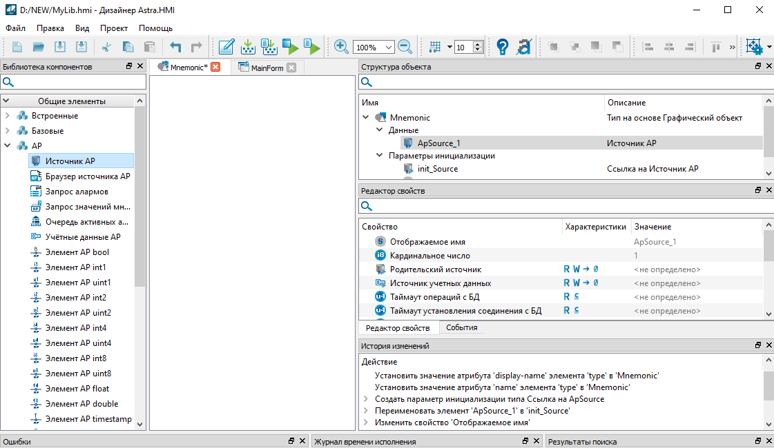
Task: Click the cut scissors icon
Action: tap(106, 47)
